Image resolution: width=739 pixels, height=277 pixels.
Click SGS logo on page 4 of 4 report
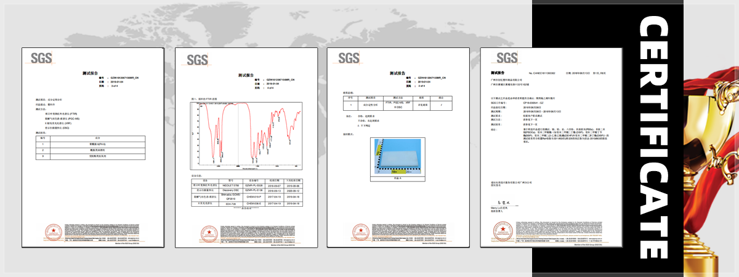click(x=198, y=60)
